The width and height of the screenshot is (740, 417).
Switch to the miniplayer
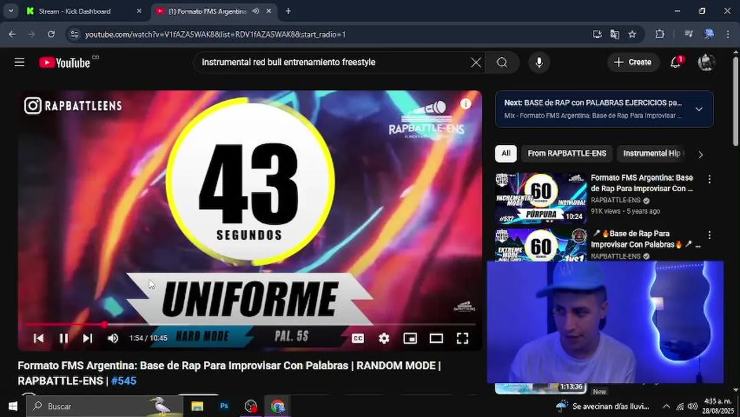coord(410,338)
